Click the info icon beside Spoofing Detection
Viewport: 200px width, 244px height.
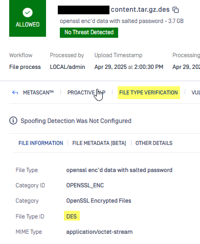tap(13, 120)
